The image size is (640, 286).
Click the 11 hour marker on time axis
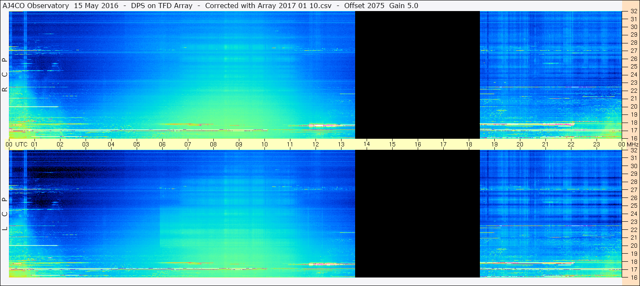click(290, 144)
